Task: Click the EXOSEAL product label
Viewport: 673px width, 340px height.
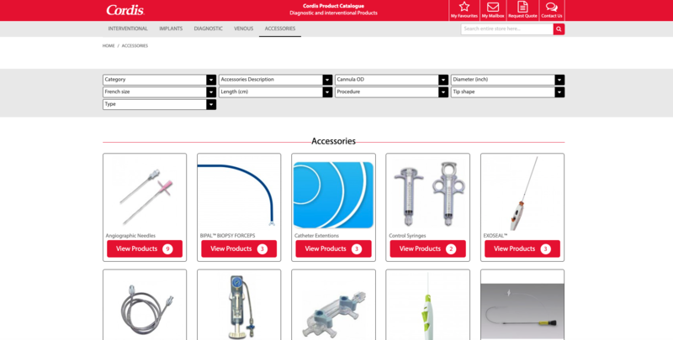Action: [495, 236]
